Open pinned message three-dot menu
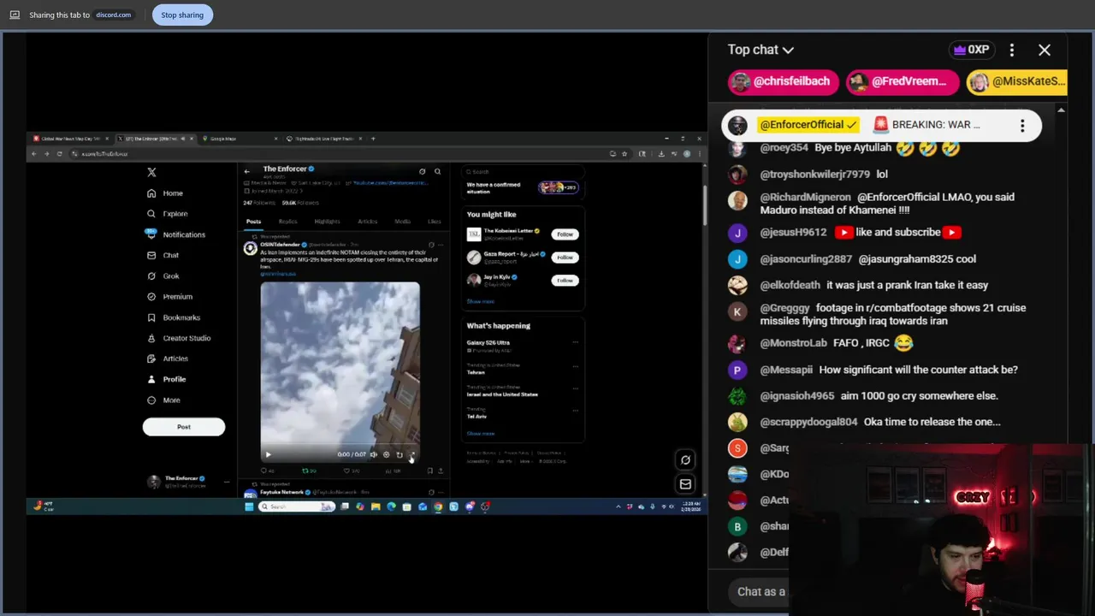Viewport: 1095px width, 616px height. click(x=1022, y=126)
